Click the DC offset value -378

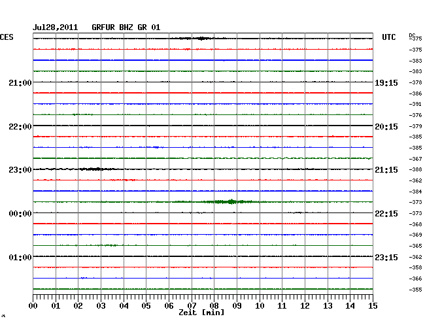pos(415,82)
